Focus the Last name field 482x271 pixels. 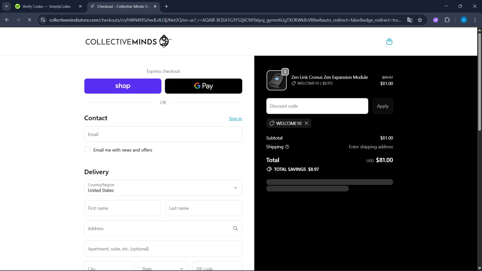coord(204,208)
